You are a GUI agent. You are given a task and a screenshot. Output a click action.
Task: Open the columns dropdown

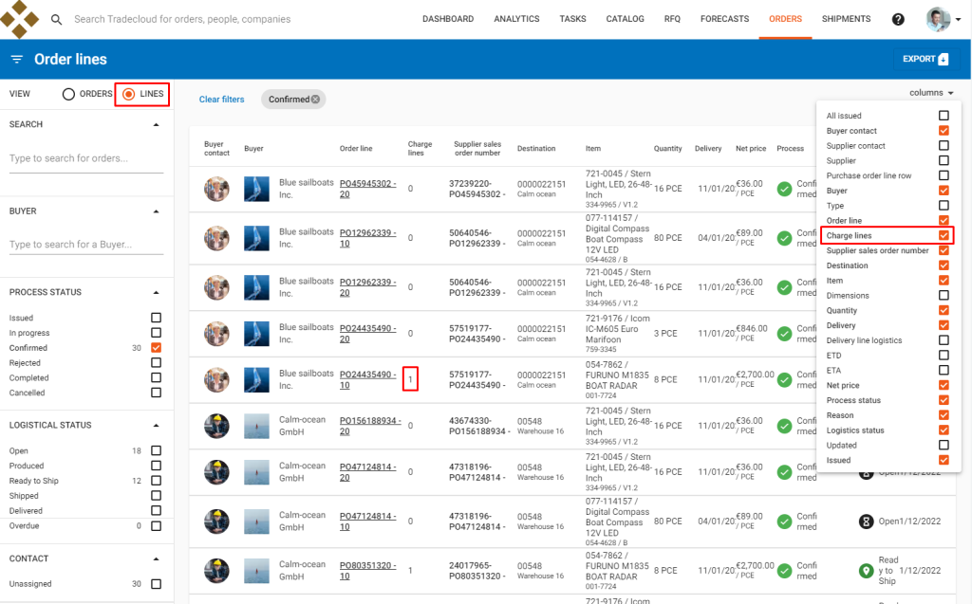[931, 93]
